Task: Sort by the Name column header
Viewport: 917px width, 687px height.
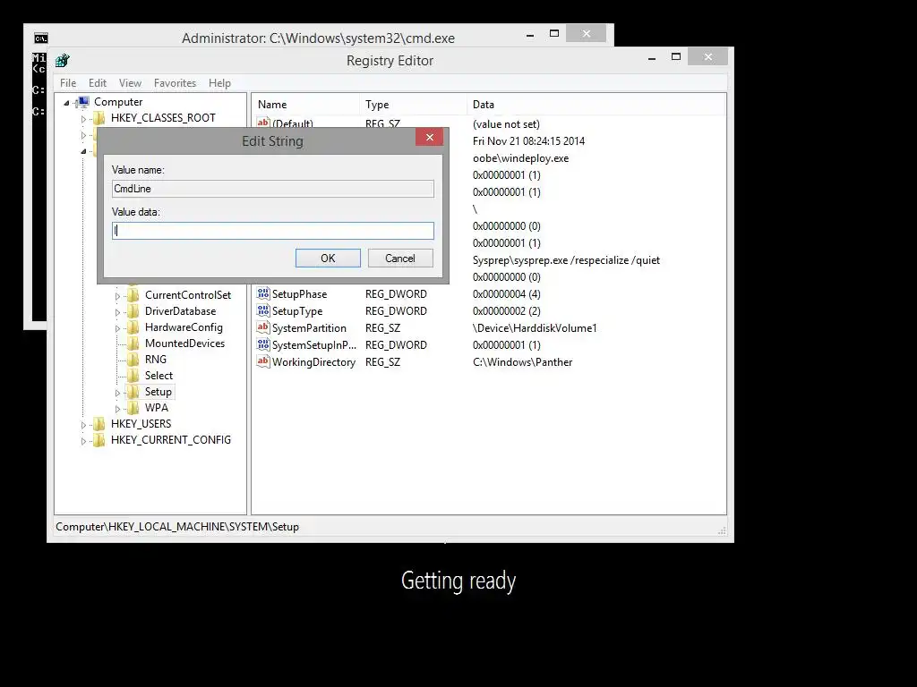Action: pyautogui.click(x=306, y=105)
